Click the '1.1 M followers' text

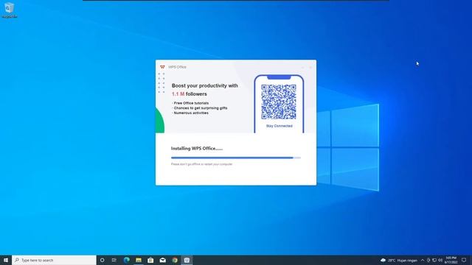[x=190, y=94]
